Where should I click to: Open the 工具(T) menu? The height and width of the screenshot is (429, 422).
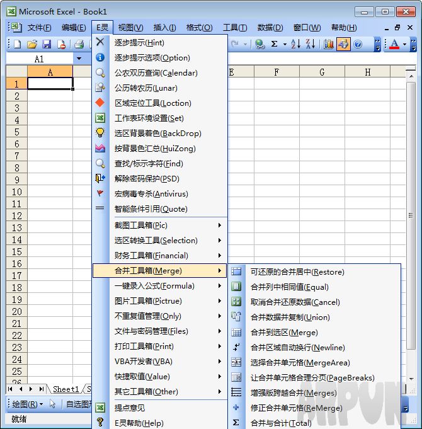coord(235,28)
